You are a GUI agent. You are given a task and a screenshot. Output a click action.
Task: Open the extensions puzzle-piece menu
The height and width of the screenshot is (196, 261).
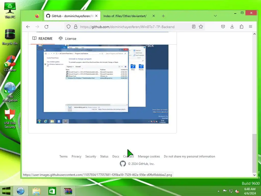tap(242, 27)
